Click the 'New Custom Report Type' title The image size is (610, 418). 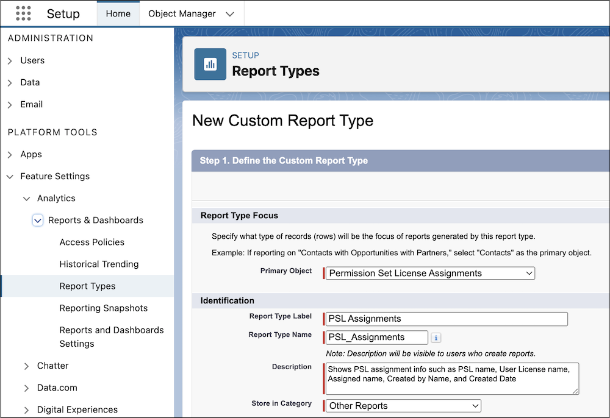click(x=283, y=121)
